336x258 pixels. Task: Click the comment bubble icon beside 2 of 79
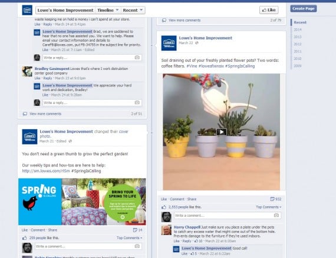click(x=164, y=21)
